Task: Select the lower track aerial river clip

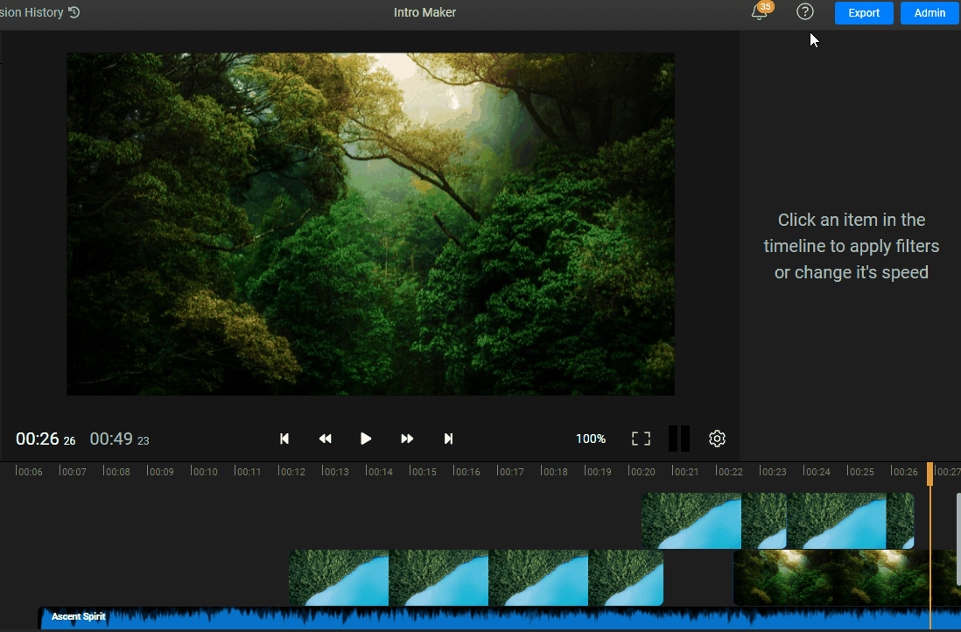Action: tap(475, 578)
